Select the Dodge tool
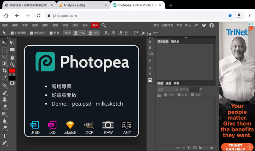 tap(4, 128)
